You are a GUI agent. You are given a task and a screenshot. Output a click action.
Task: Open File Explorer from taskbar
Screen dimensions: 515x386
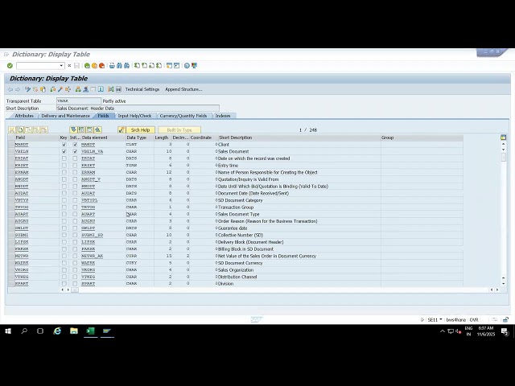[x=74, y=331]
